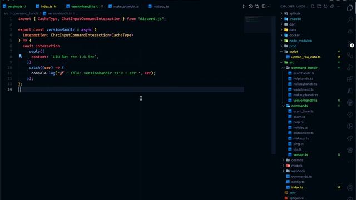Screen dimensions: 356x200
Task: Expand the webhook folder
Action: pos(298,171)
